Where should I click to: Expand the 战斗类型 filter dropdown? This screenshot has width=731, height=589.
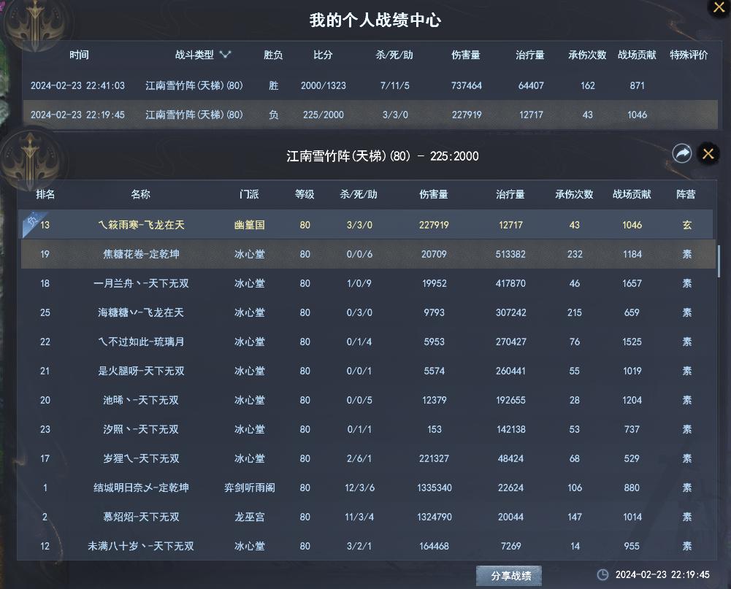point(226,55)
